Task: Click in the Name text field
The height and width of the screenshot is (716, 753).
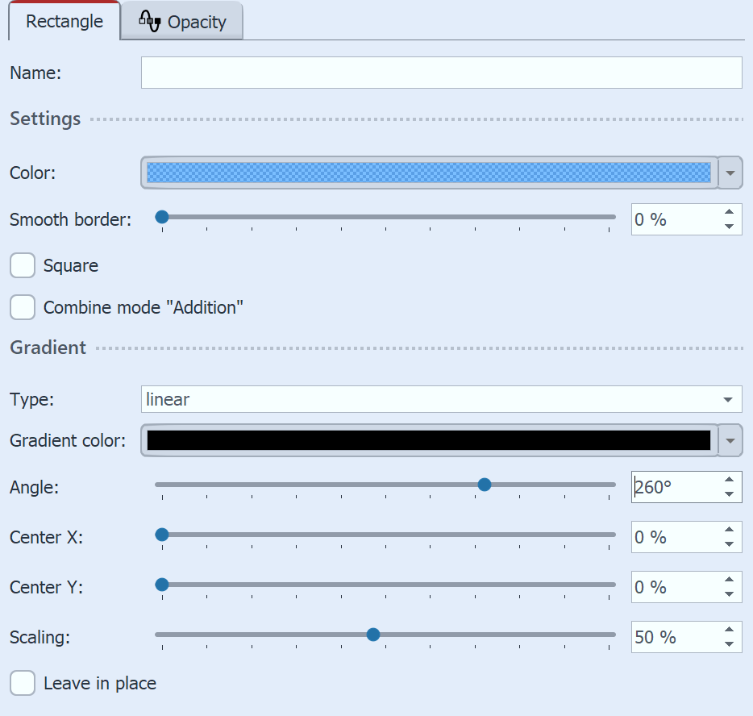Action: 441,73
